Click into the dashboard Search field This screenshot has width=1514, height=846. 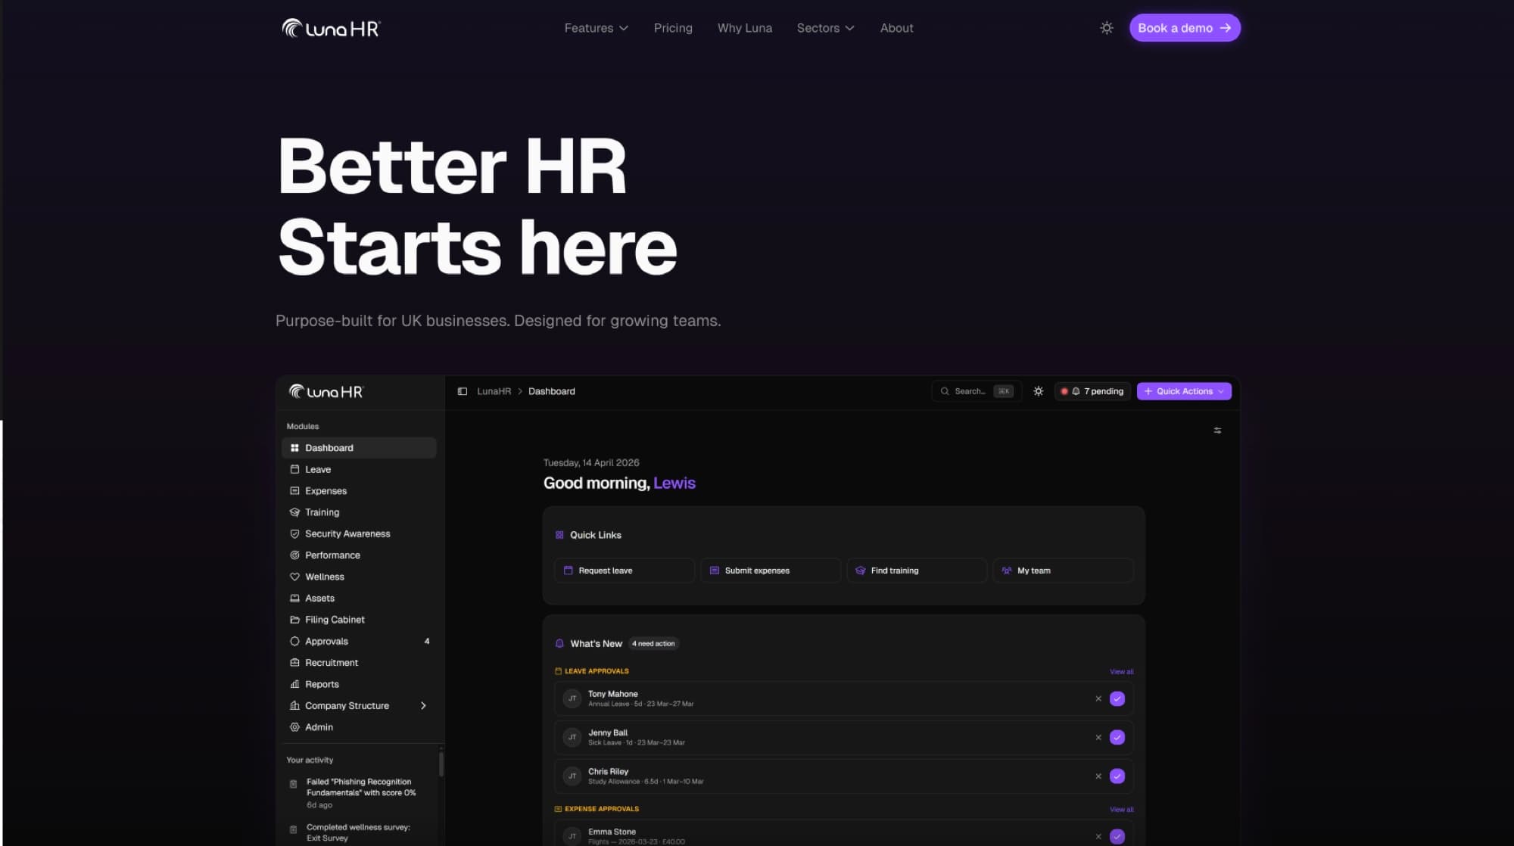(x=977, y=391)
